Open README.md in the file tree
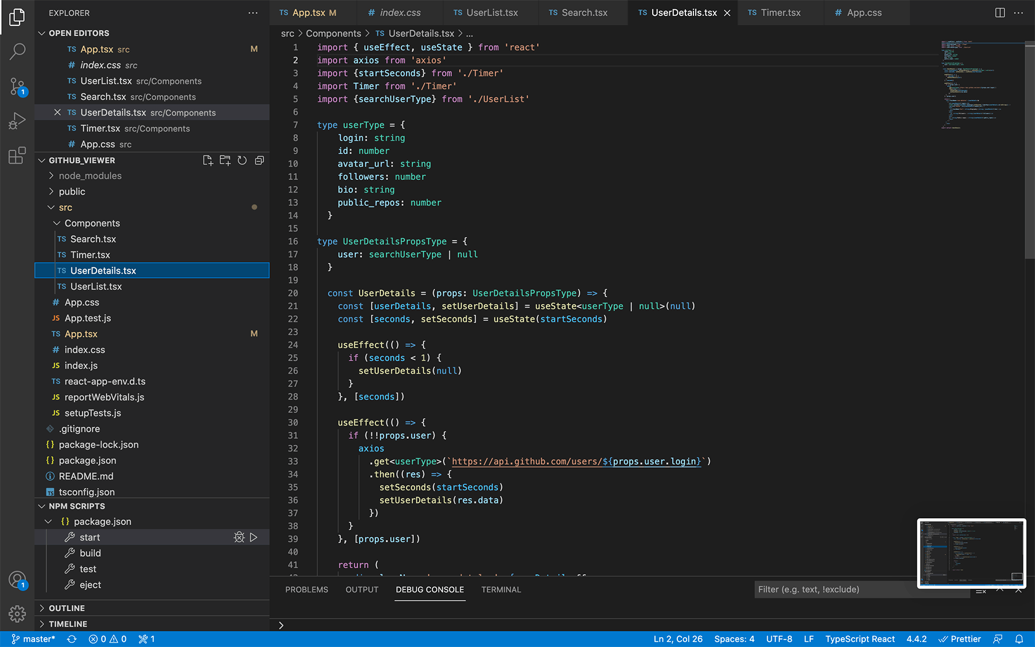This screenshot has height=647, width=1035. click(x=152, y=476)
